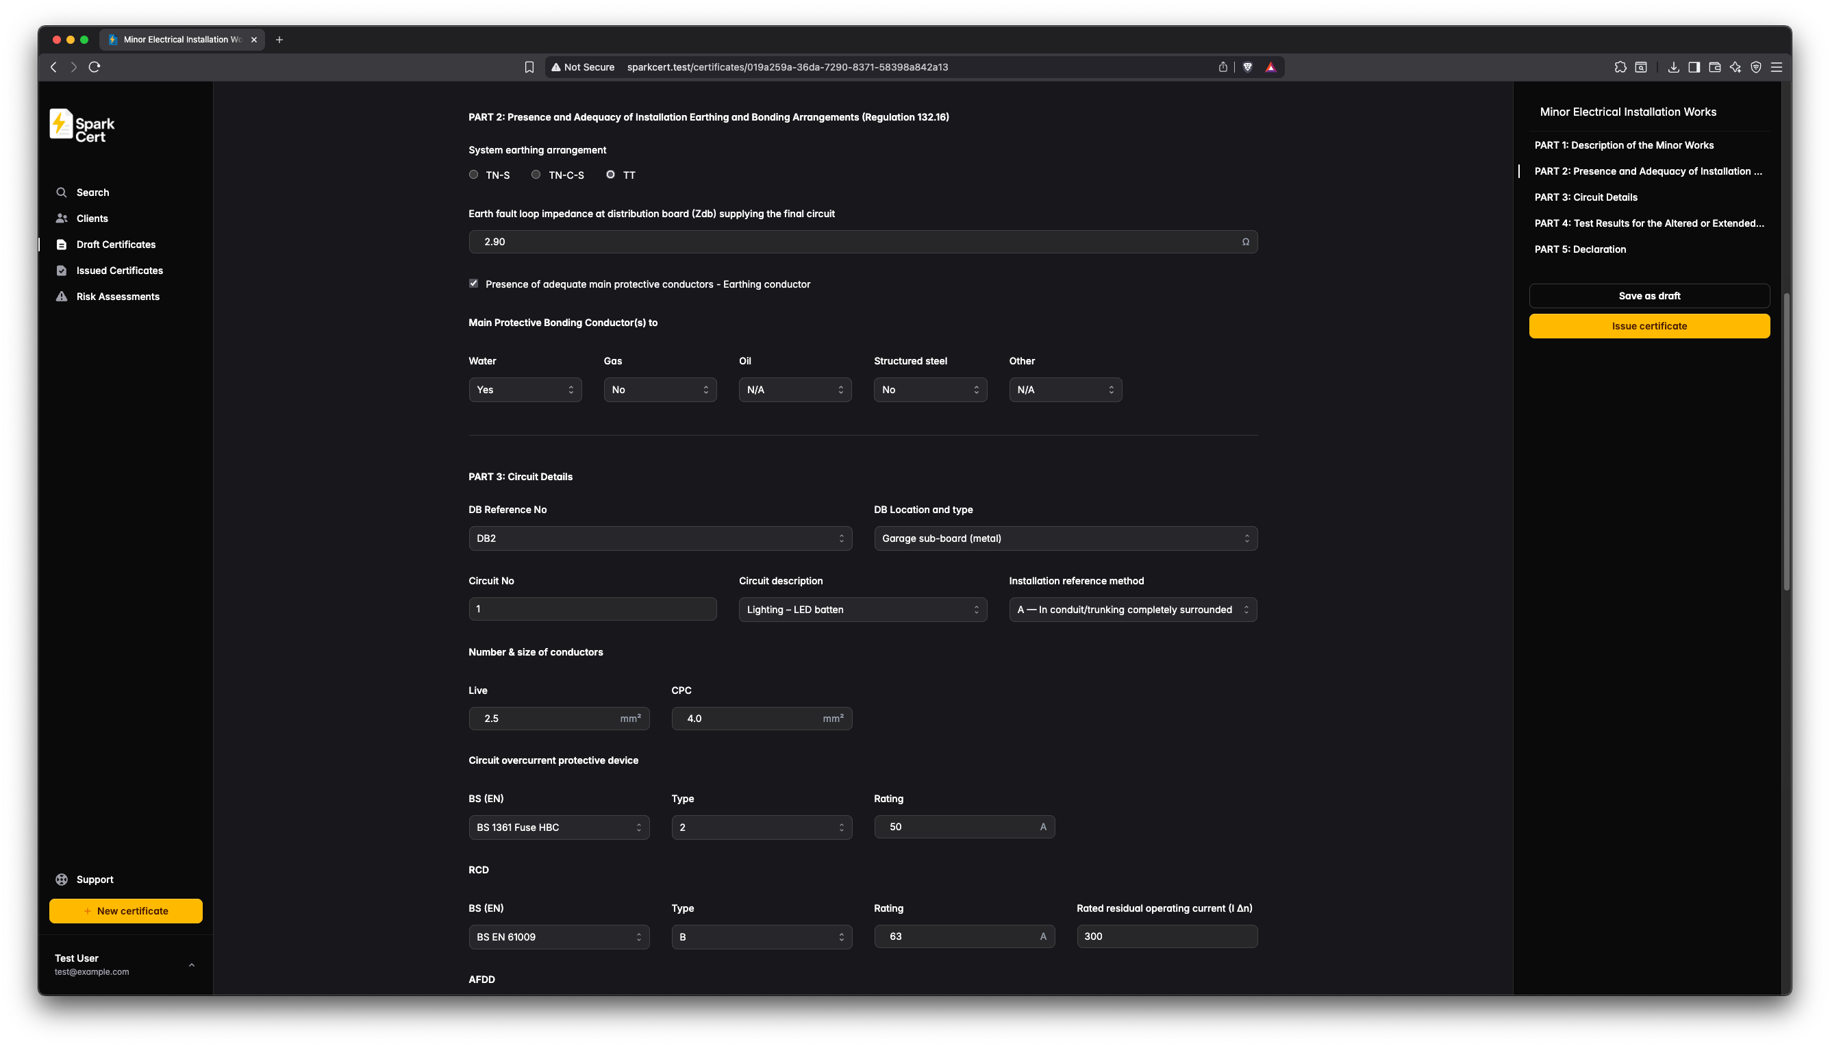Select the TN-S earthing arrangement
The width and height of the screenshot is (1830, 1046).
click(x=473, y=175)
